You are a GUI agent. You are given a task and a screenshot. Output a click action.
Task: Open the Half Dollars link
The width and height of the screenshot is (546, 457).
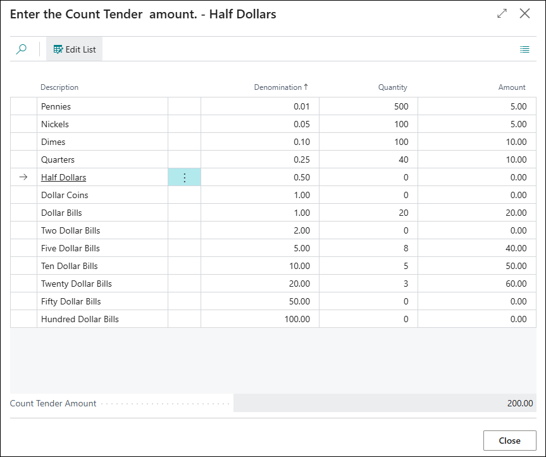coord(63,177)
